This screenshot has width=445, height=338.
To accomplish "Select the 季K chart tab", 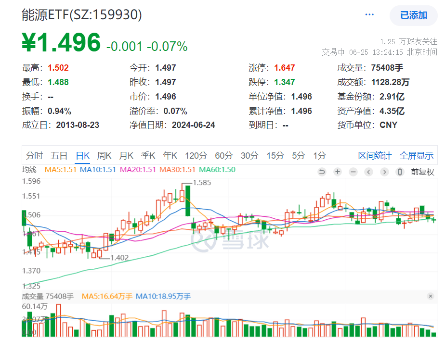I will (x=148, y=156).
